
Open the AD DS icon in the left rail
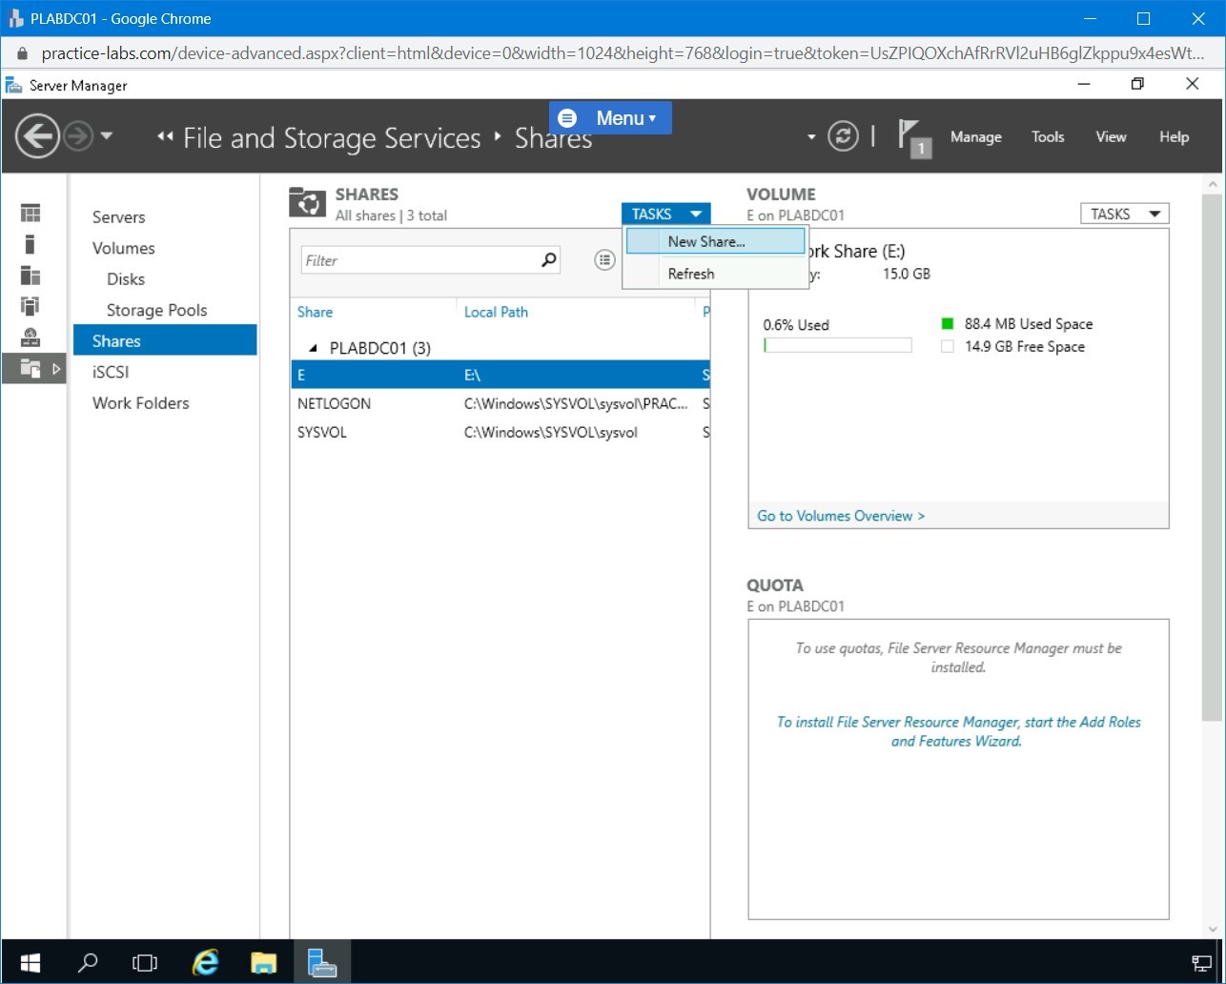click(31, 306)
